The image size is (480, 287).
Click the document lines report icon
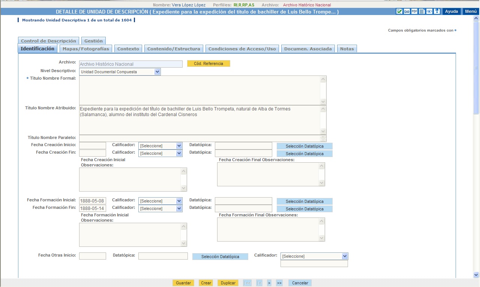coord(422,11)
